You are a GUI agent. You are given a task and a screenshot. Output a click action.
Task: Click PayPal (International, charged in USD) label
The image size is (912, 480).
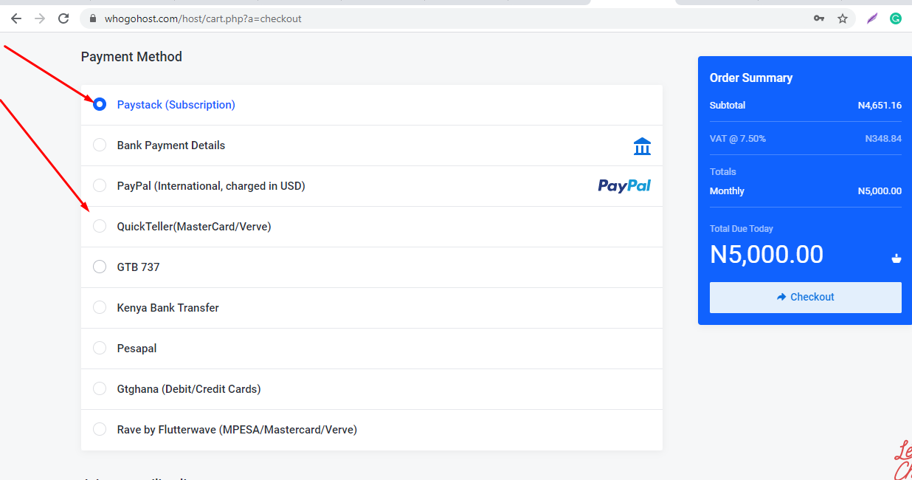tap(211, 186)
